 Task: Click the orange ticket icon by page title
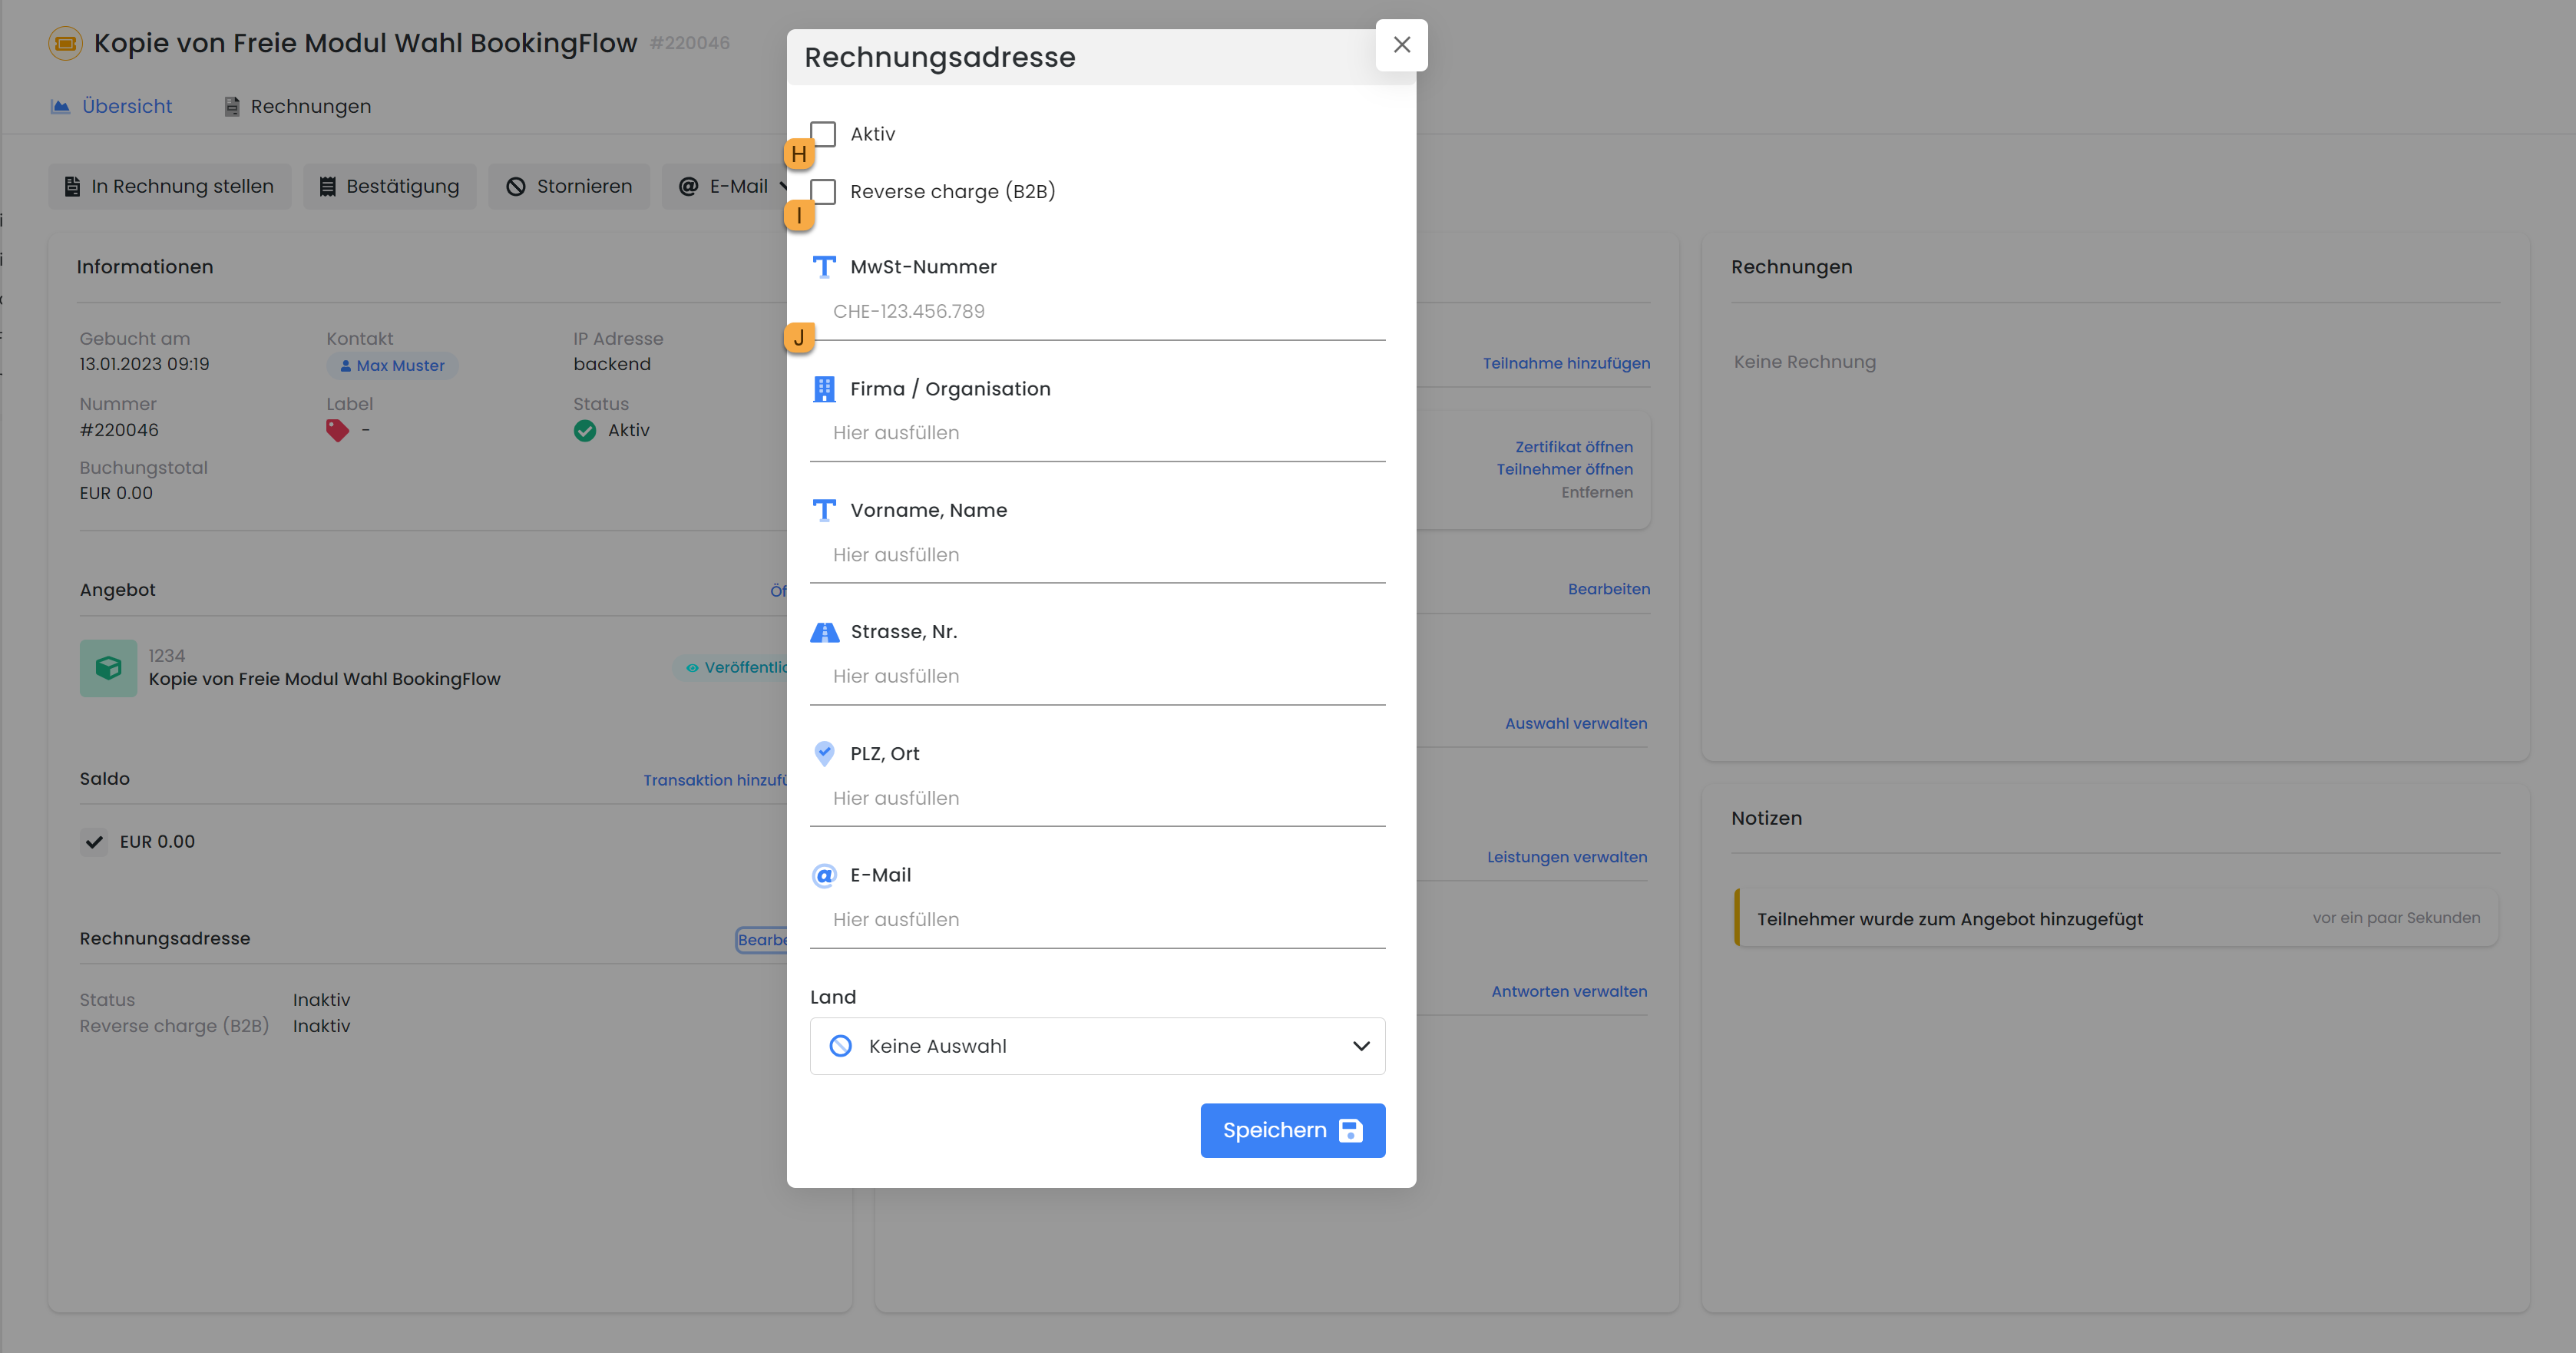(x=65, y=43)
